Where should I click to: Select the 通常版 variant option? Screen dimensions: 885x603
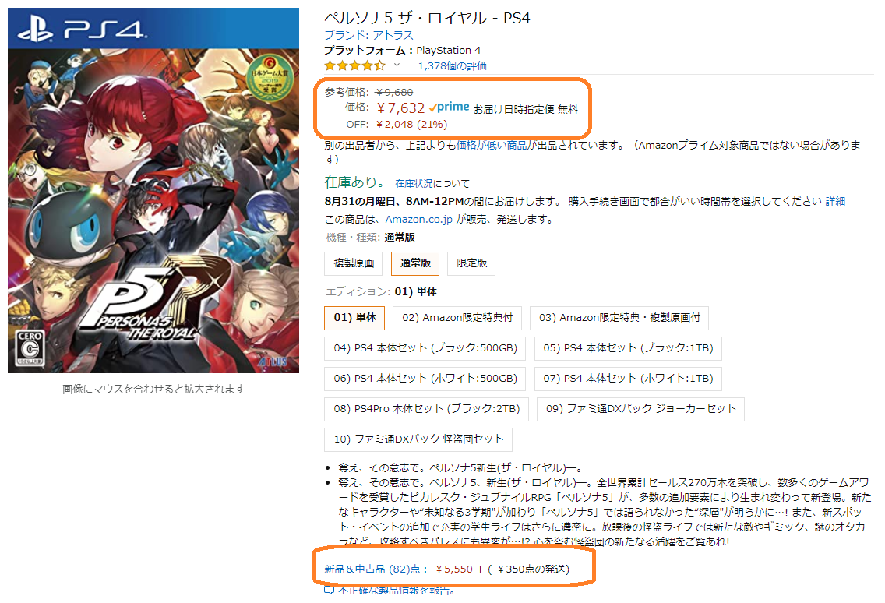click(414, 263)
